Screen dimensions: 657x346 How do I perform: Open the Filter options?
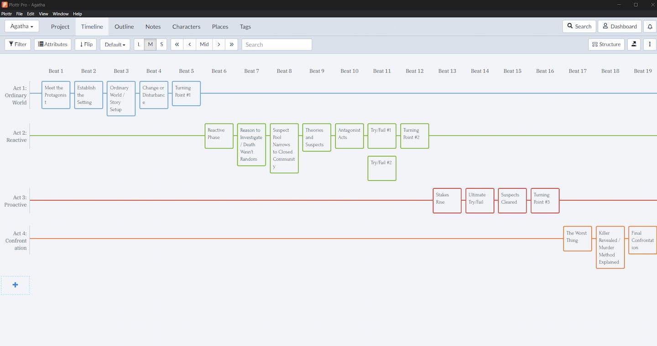18,44
